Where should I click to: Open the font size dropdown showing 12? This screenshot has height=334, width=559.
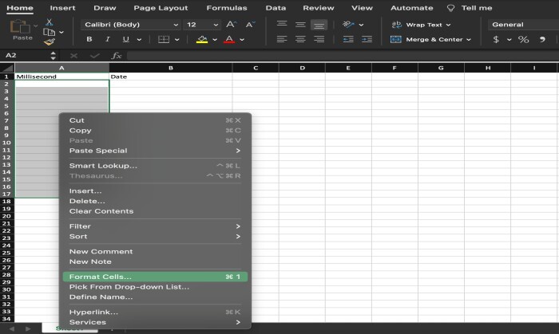coord(201,25)
